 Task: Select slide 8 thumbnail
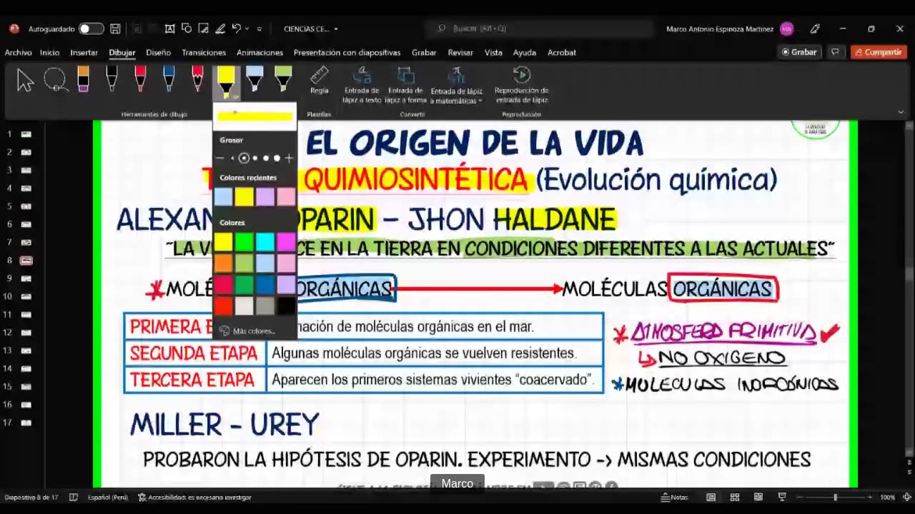[x=26, y=261]
